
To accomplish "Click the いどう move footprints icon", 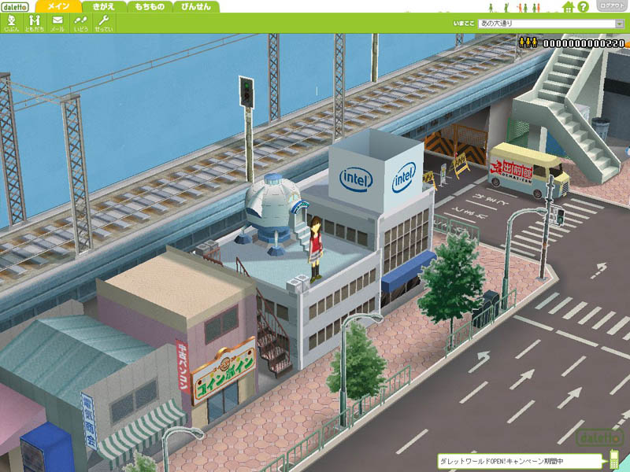I will point(81,23).
